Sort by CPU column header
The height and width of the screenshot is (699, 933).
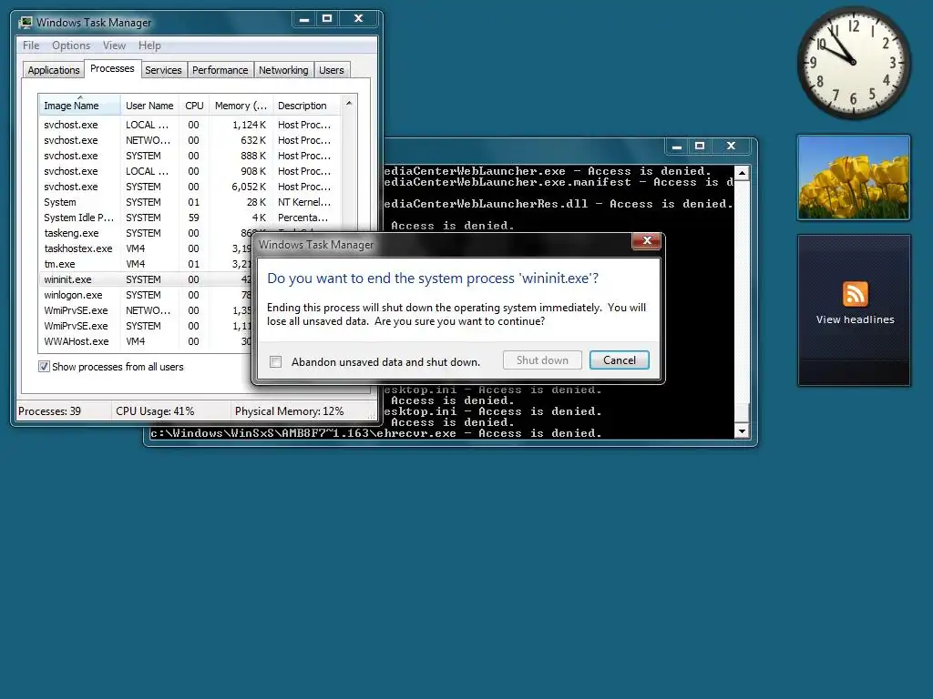click(194, 106)
